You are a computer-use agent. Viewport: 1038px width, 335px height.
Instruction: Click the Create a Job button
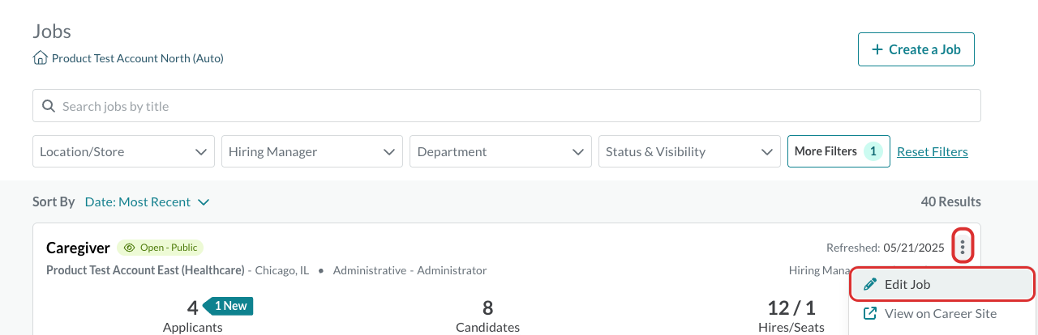tap(916, 49)
